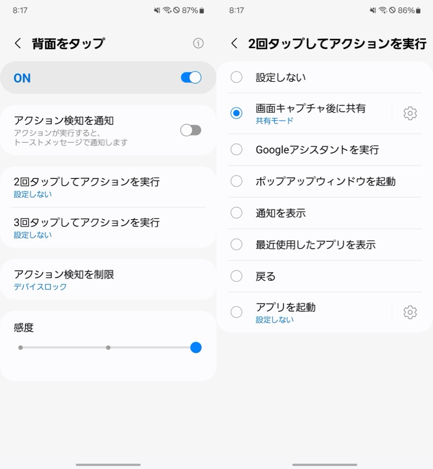Viewport: 433px width, 469px height.
Task: Select 最近使用したアプリを表示 option
Action: (237, 245)
